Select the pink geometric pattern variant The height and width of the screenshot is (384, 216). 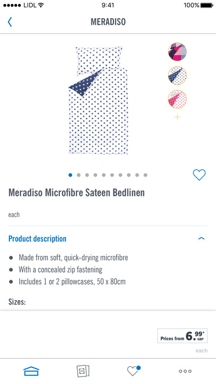[x=177, y=52]
